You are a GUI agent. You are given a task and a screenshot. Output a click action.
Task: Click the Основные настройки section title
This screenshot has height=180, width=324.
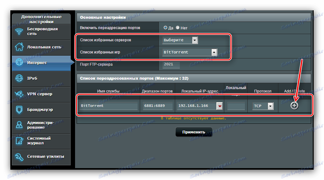[x=103, y=17]
